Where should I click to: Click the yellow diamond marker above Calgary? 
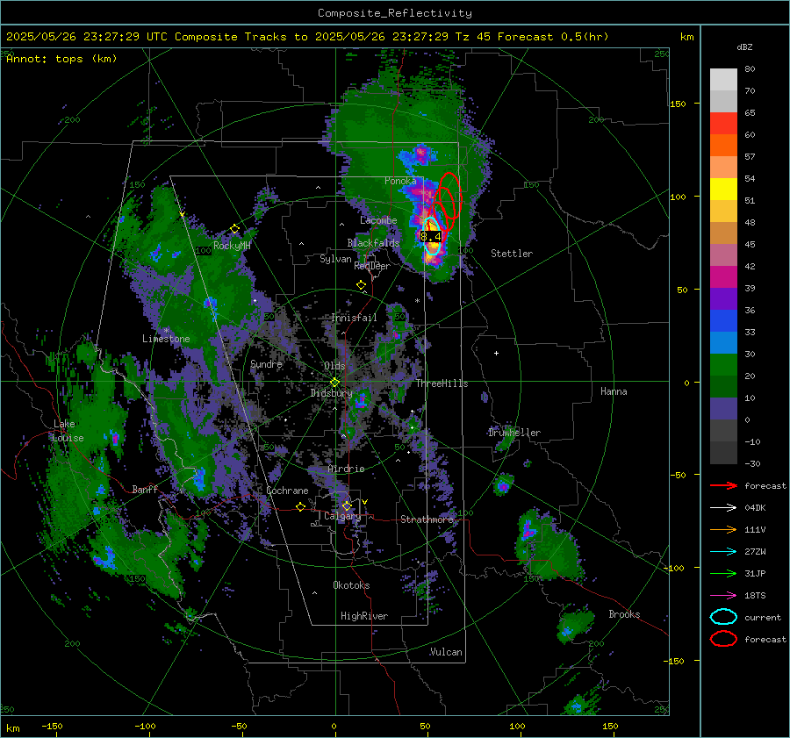pyautogui.click(x=347, y=505)
